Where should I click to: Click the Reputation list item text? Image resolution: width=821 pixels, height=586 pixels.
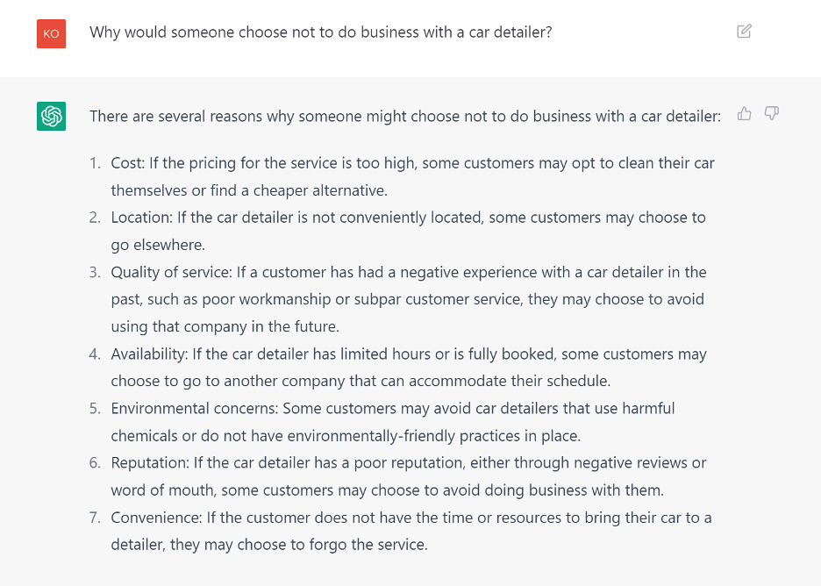[409, 476]
